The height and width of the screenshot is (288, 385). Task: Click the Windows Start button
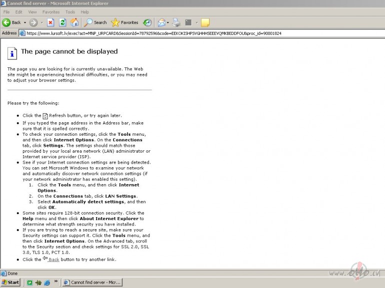10,283
